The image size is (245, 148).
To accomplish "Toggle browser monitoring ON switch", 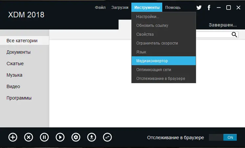I will point(223,138).
